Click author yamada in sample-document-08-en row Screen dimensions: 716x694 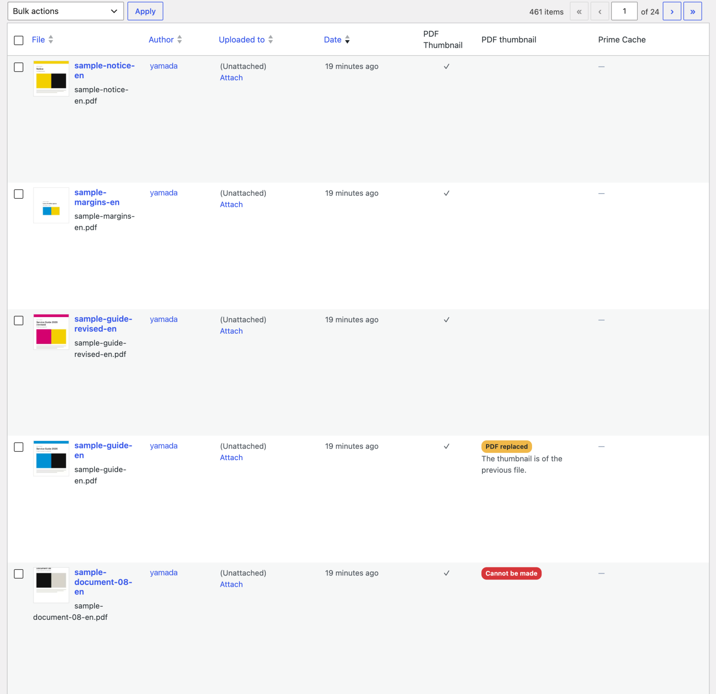(x=164, y=572)
